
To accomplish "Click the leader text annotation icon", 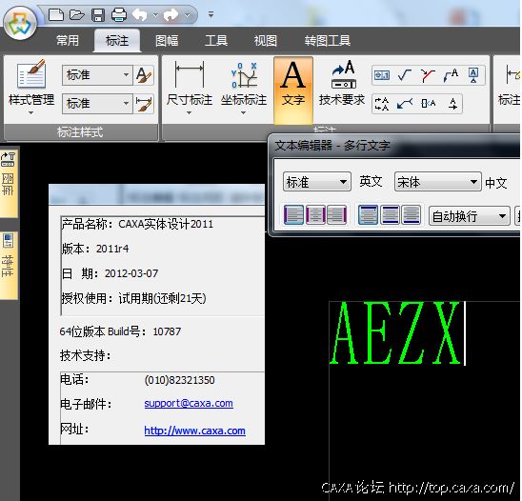I will (451, 75).
